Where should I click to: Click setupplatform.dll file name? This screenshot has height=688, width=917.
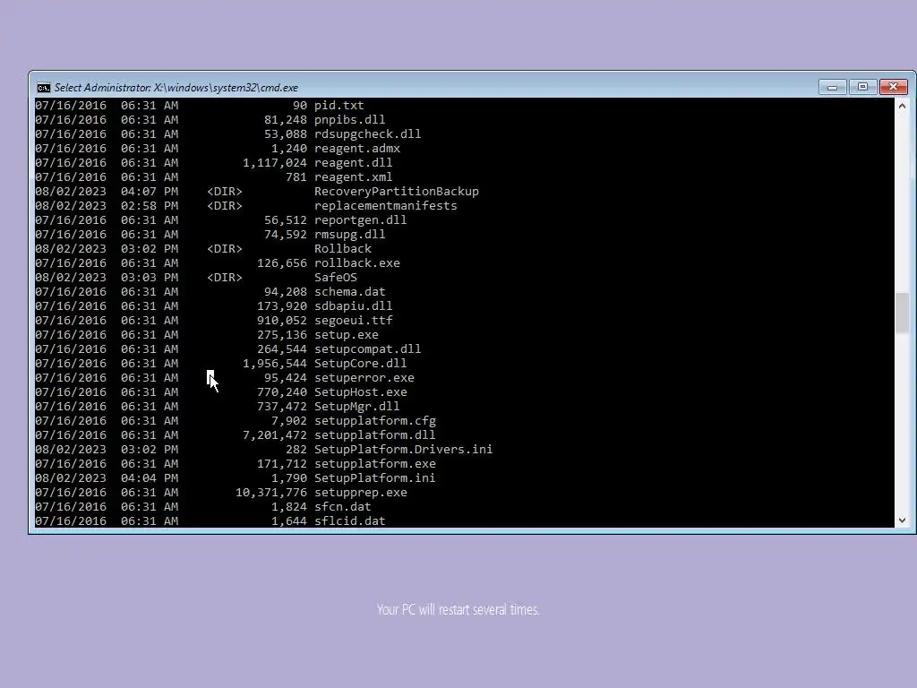point(375,434)
